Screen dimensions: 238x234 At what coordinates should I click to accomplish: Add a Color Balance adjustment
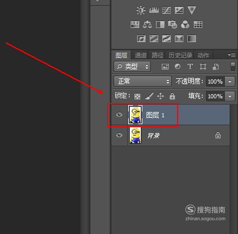147,24
